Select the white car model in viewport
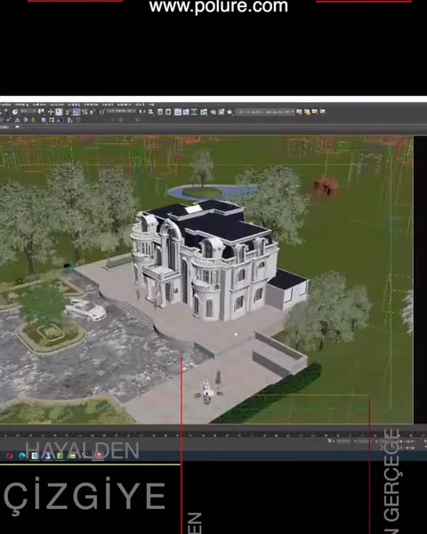The width and height of the screenshot is (427, 534). click(85, 309)
